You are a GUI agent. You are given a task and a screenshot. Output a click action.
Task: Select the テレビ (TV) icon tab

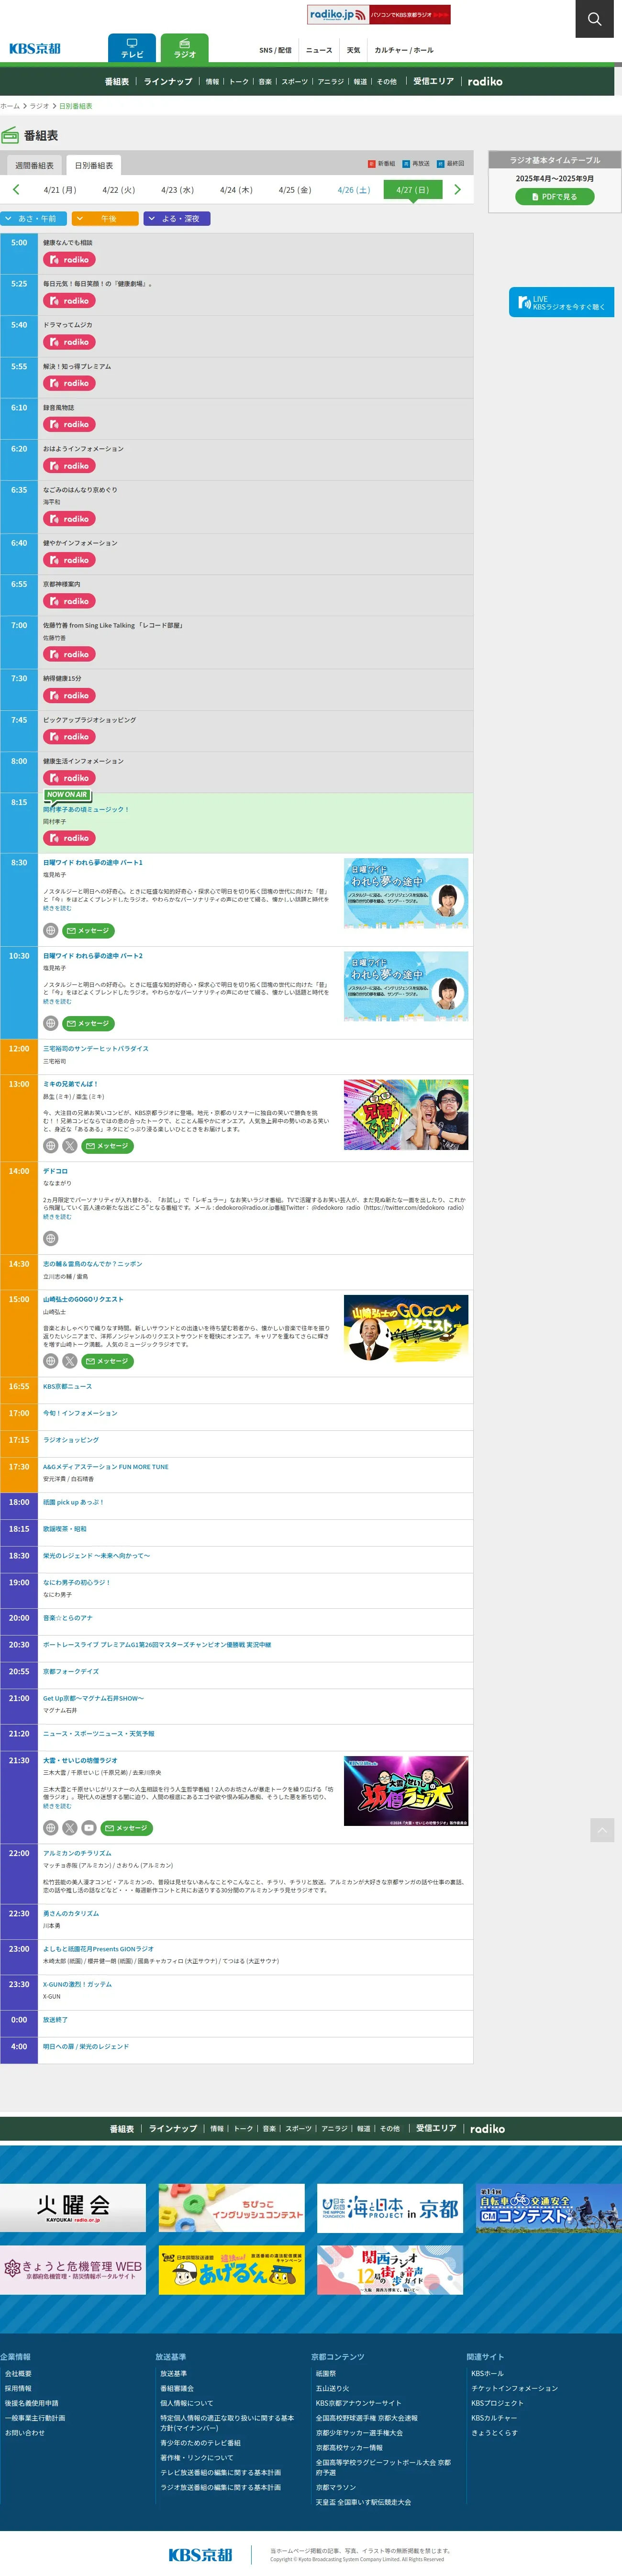pos(132,48)
